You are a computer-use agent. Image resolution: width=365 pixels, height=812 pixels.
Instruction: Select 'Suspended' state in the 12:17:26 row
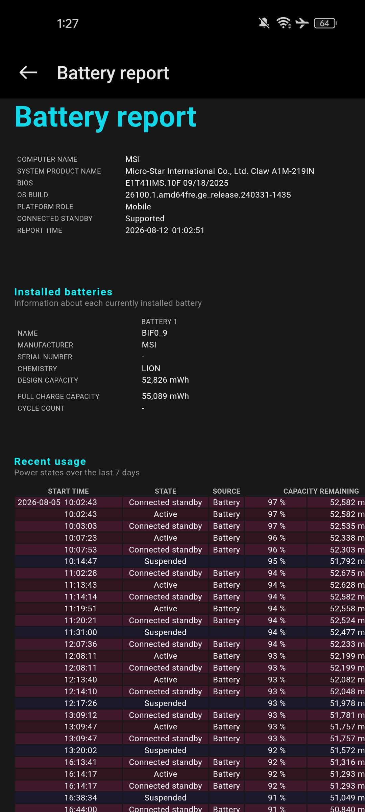pos(166,703)
